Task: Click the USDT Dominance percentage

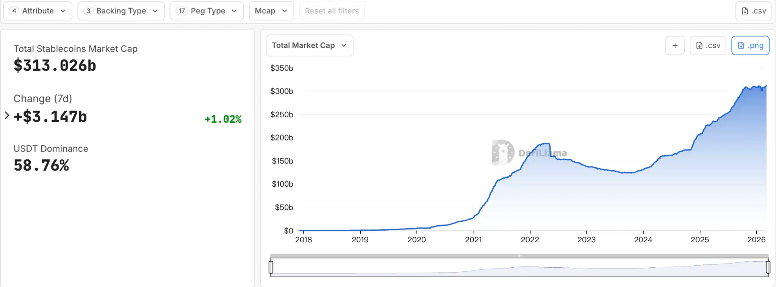Action: click(41, 165)
